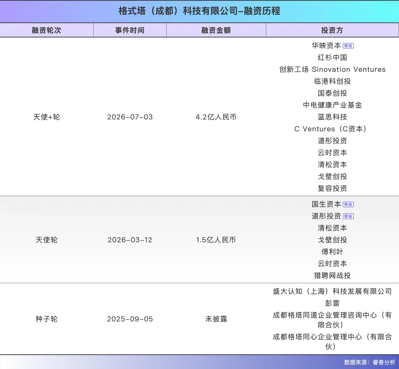Click the 数据来源：睿兽分析 footer text
Viewport: 399px width, 369px height.
370,362
